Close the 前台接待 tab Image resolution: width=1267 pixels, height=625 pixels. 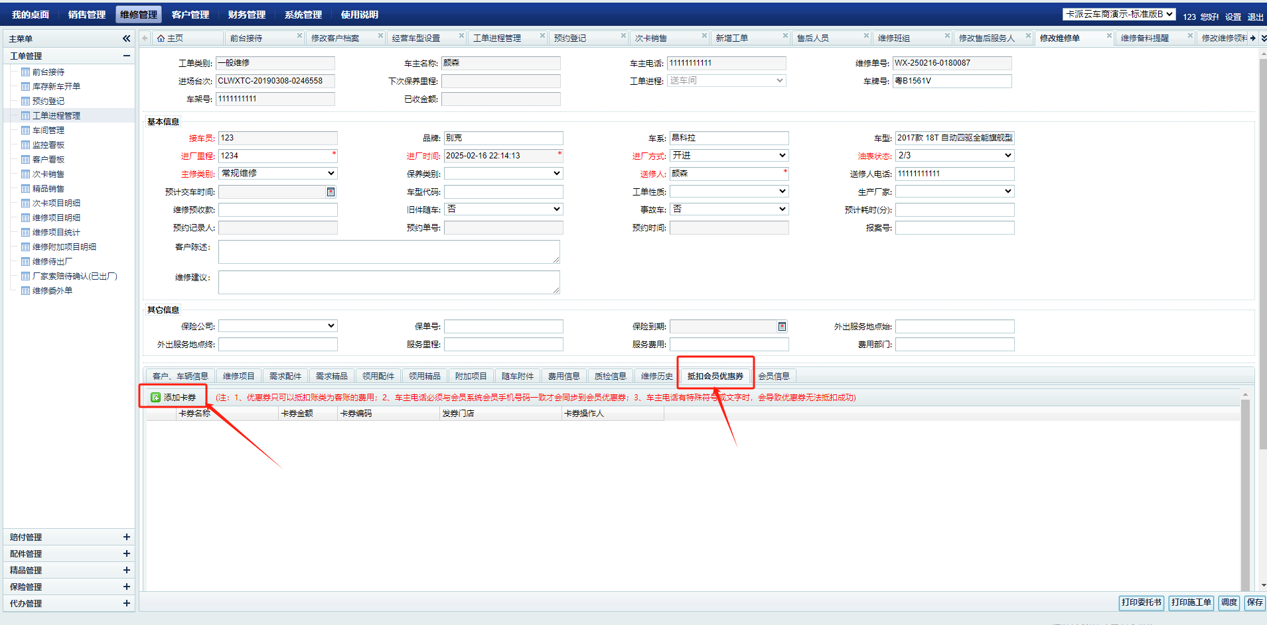pyautogui.click(x=299, y=36)
